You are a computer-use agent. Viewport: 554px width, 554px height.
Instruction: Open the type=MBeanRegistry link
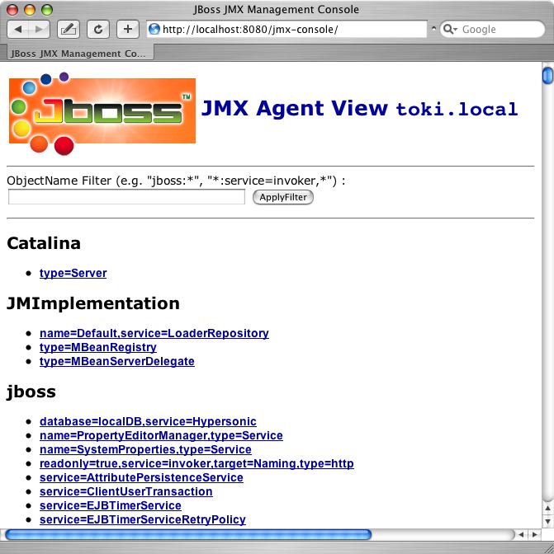(x=98, y=347)
